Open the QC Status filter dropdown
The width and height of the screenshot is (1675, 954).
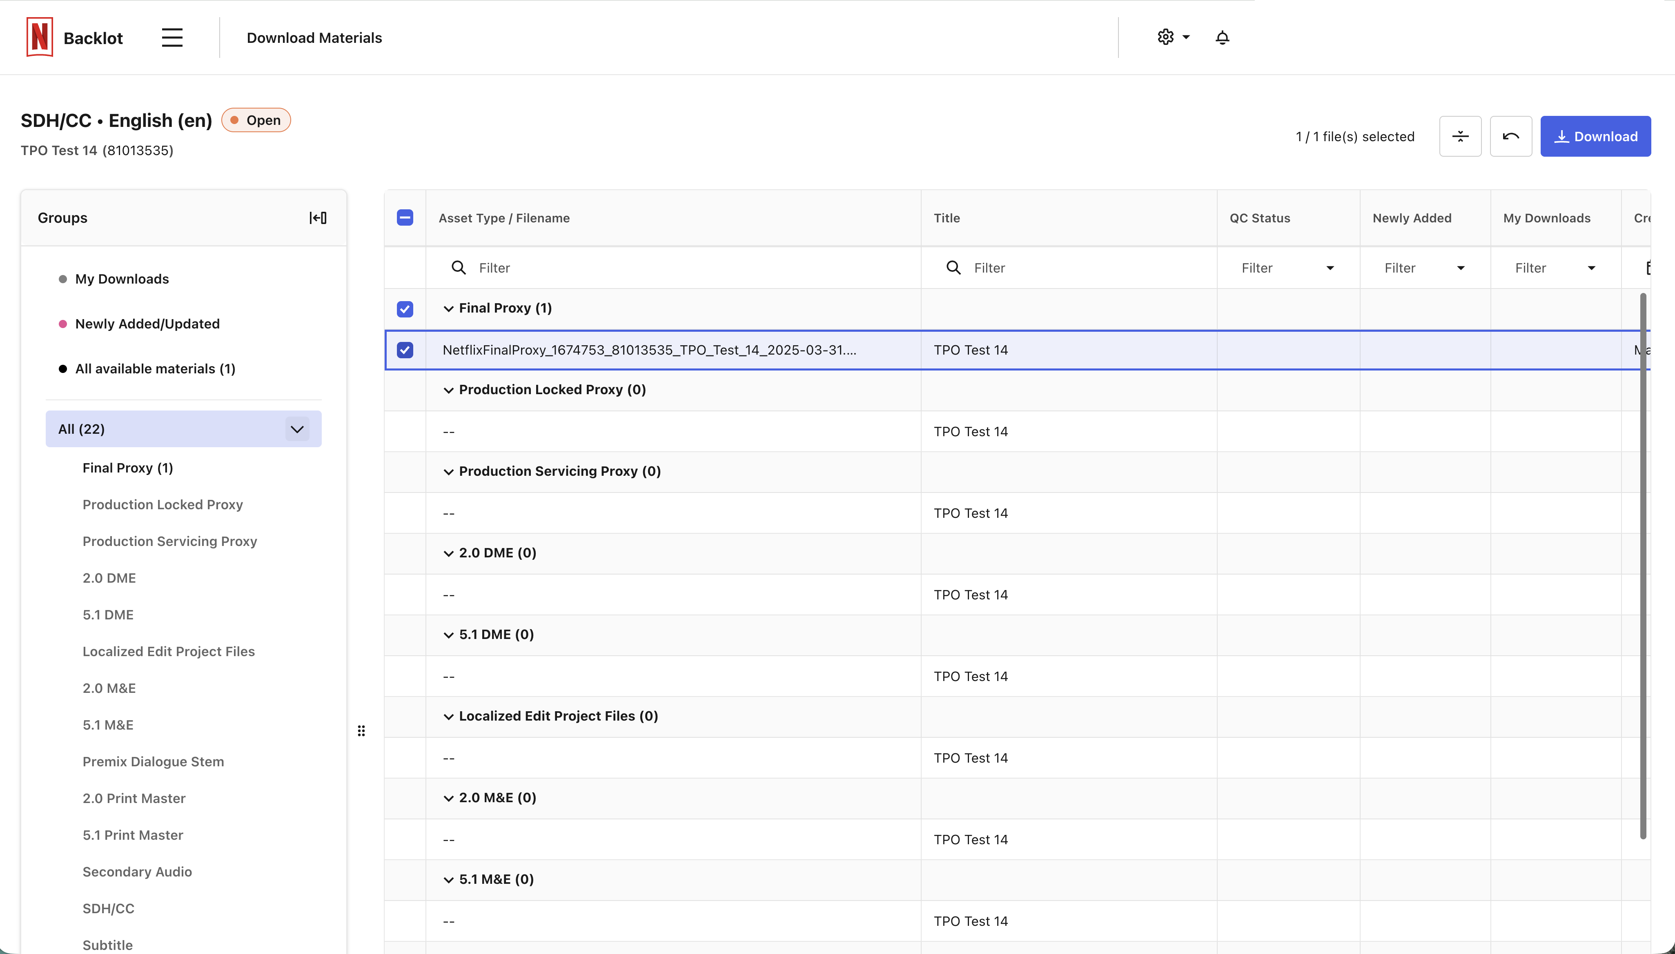click(x=1287, y=267)
